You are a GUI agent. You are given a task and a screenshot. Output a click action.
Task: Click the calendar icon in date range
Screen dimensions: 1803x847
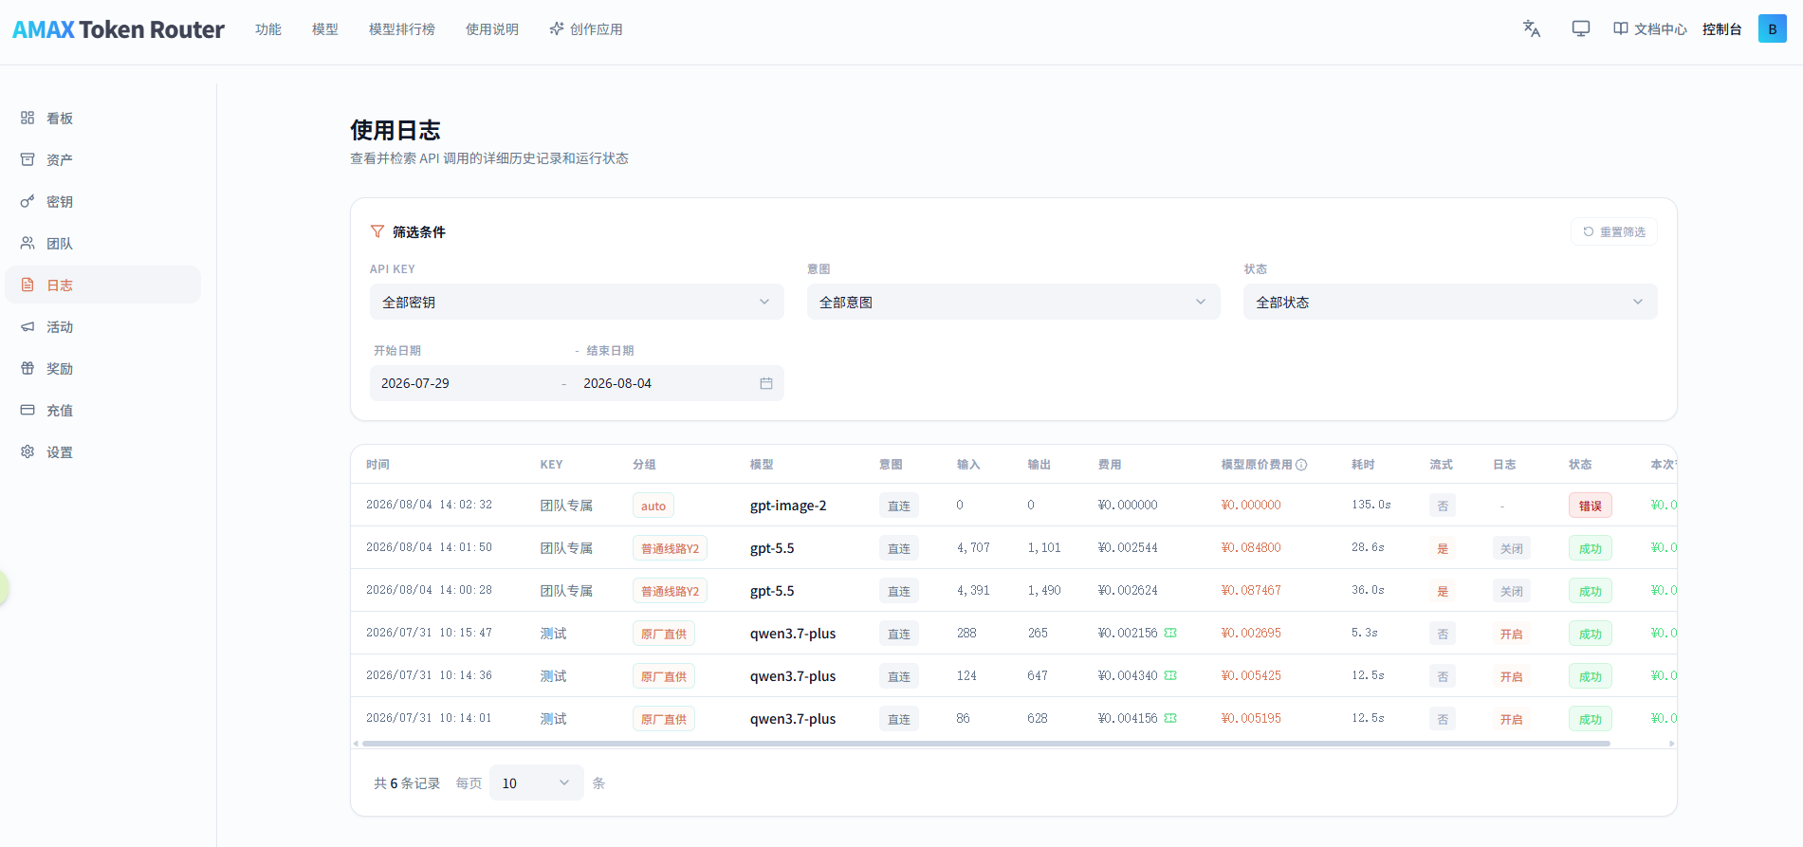(x=766, y=383)
